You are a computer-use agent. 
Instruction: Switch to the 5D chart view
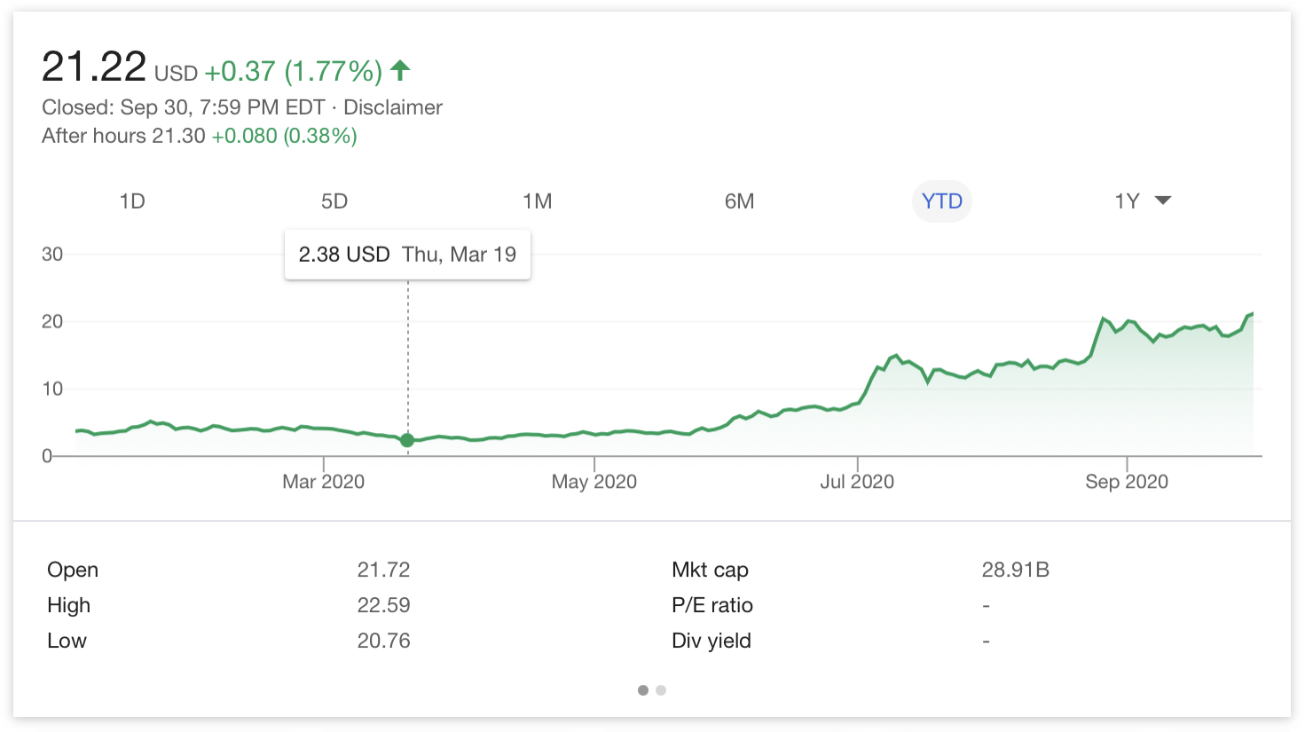(x=334, y=201)
